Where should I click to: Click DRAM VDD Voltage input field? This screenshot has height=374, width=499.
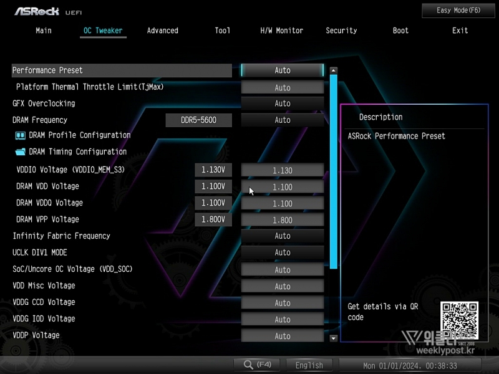point(282,187)
